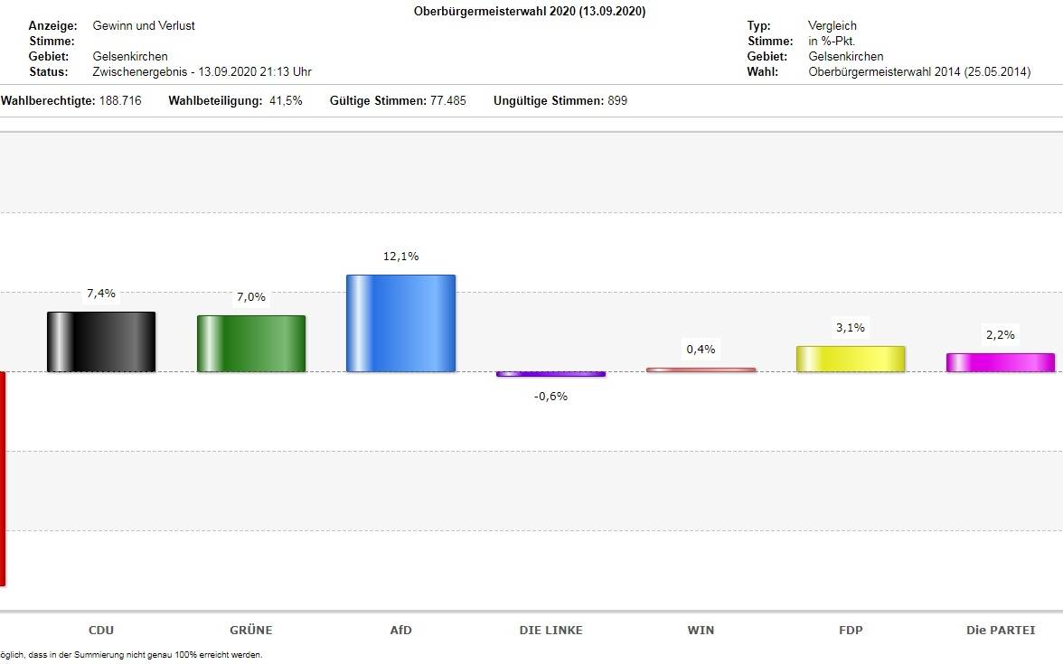The image size is (1063, 664).
Task: Click the black CDU bar
Action: (101, 341)
